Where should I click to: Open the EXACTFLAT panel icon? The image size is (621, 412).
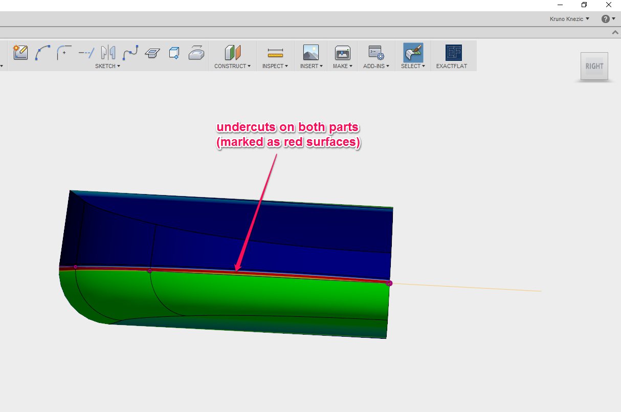[452, 53]
